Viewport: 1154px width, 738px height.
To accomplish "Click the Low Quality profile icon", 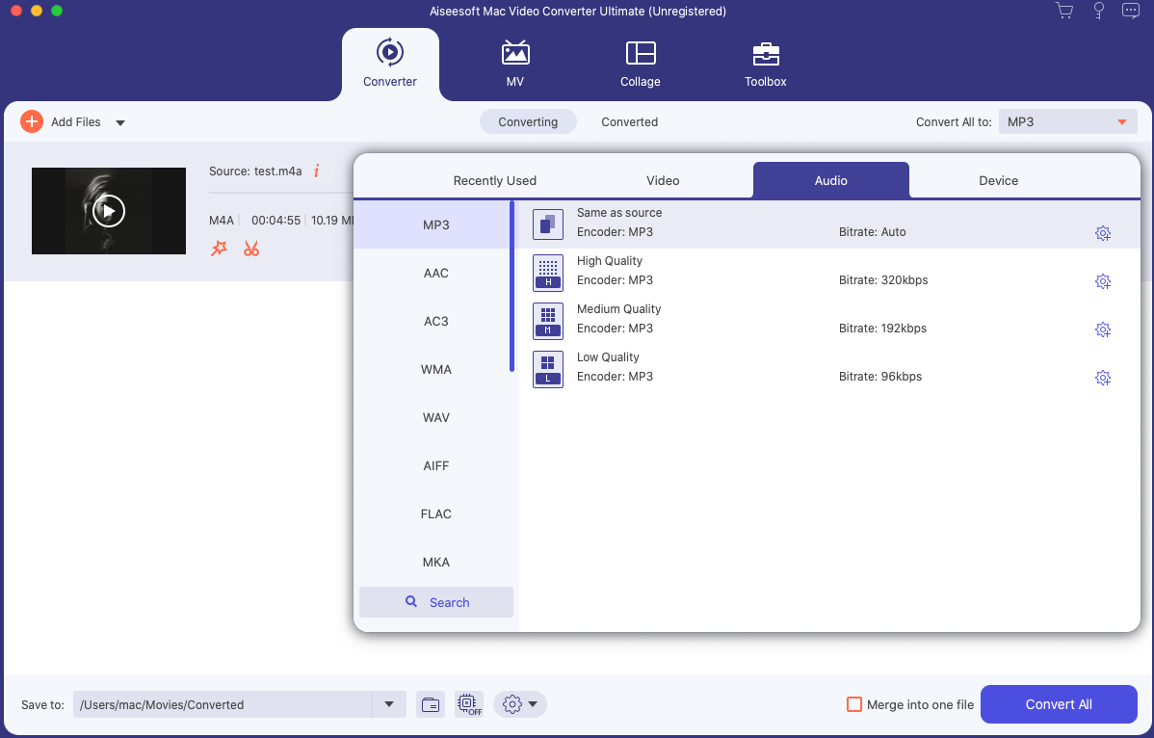I will pyautogui.click(x=547, y=369).
